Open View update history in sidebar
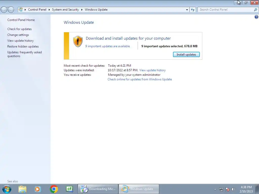The height and width of the screenshot is (194, 259). [x=20, y=41]
